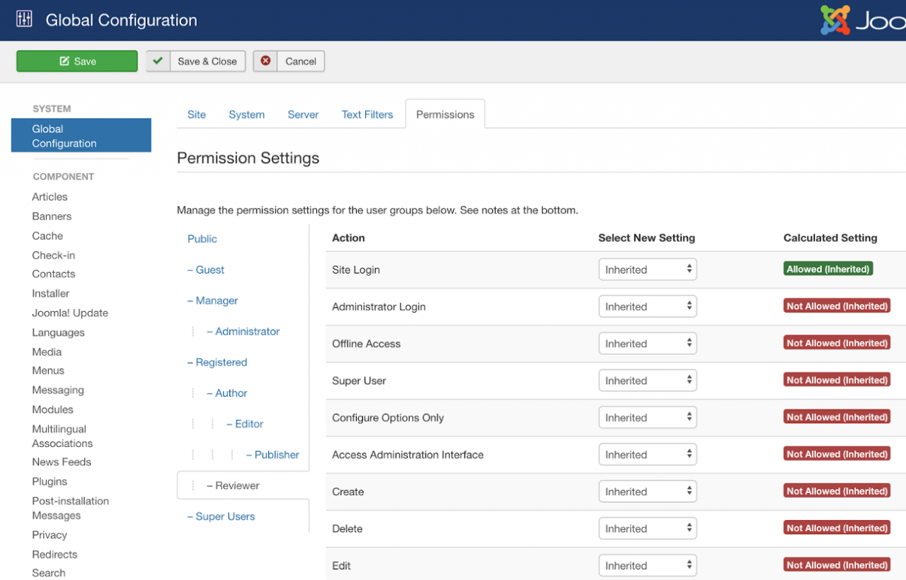Open Privacy in the sidebar
The height and width of the screenshot is (580, 906).
[50, 535]
